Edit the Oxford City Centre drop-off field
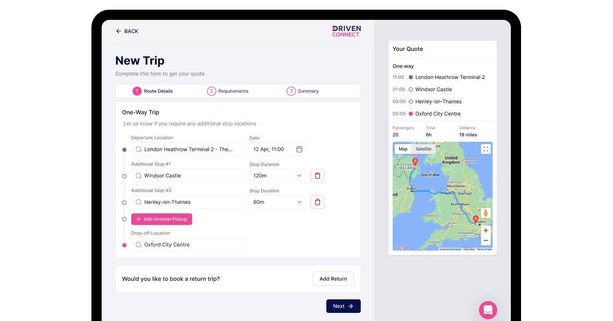The height and width of the screenshot is (321, 613). (x=188, y=245)
